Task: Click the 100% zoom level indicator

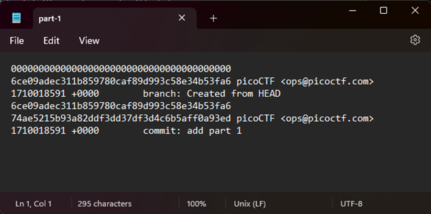Action: 196,203
